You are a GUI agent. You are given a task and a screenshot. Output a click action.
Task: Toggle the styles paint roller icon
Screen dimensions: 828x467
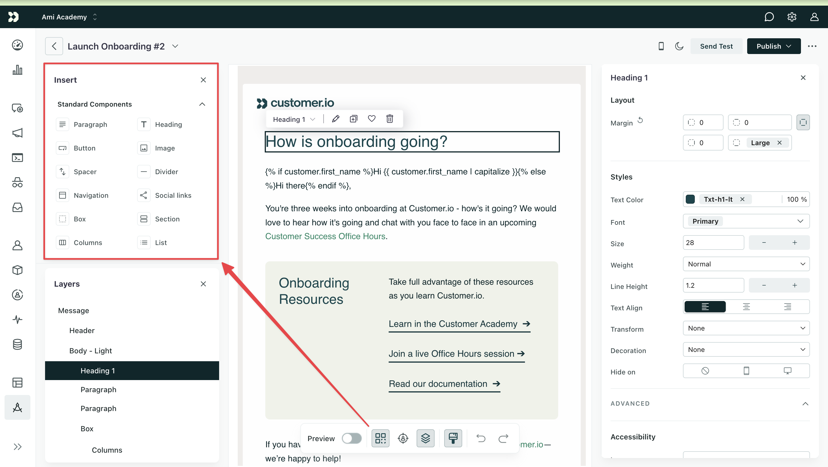(x=453, y=438)
